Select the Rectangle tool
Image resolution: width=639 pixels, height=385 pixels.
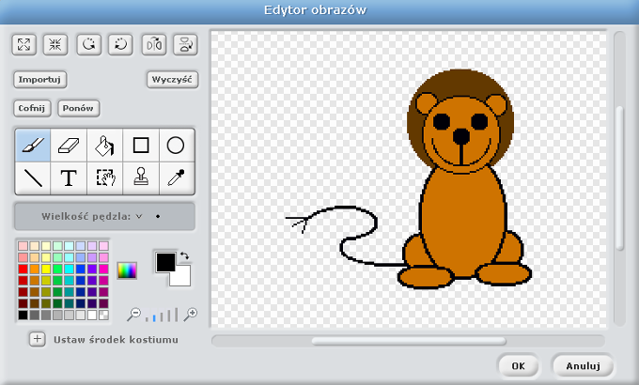141,146
